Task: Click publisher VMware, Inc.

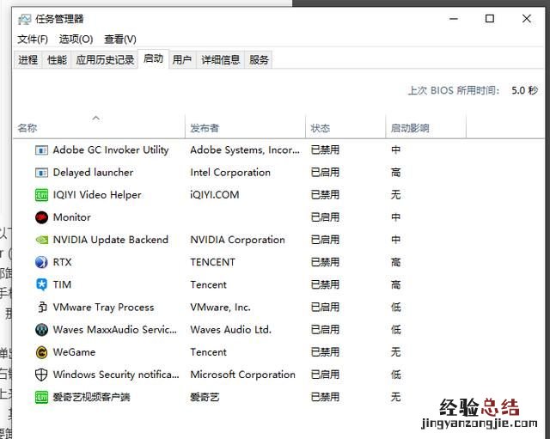Action: [220, 308]
